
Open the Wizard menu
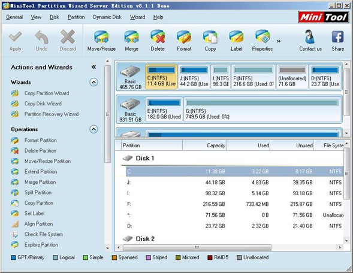pyautogui.click(x=137, y=17)
